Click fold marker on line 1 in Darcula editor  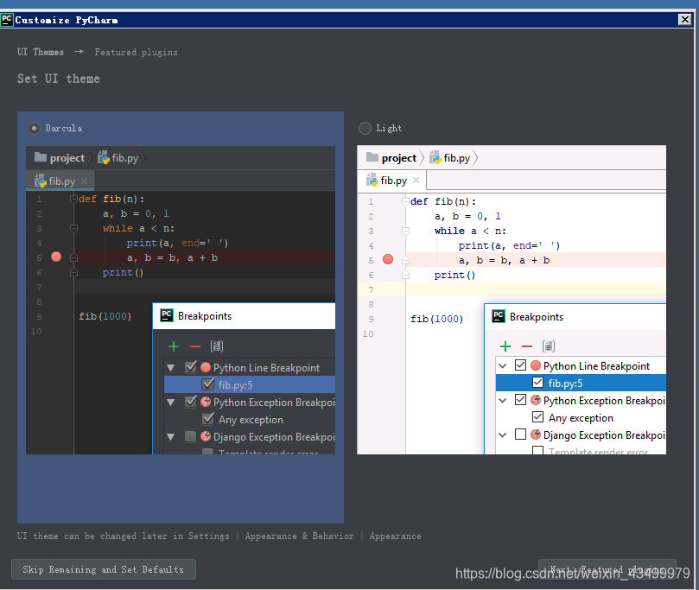click(73, 199)
